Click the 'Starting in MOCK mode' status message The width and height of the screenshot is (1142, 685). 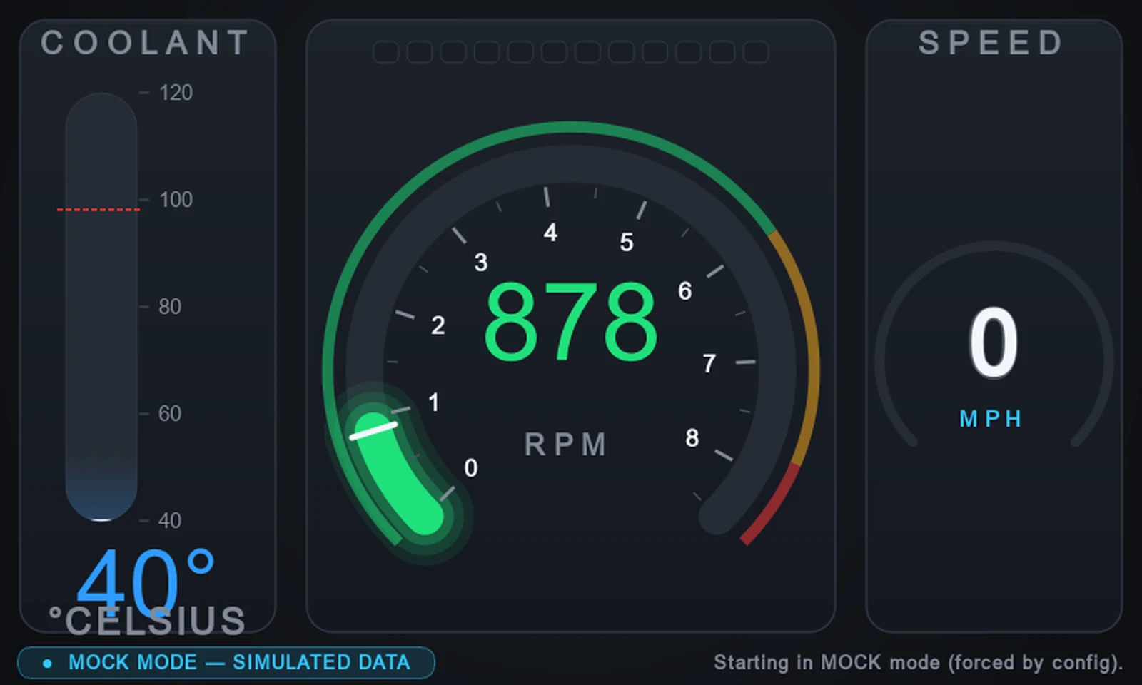[919, 663]
